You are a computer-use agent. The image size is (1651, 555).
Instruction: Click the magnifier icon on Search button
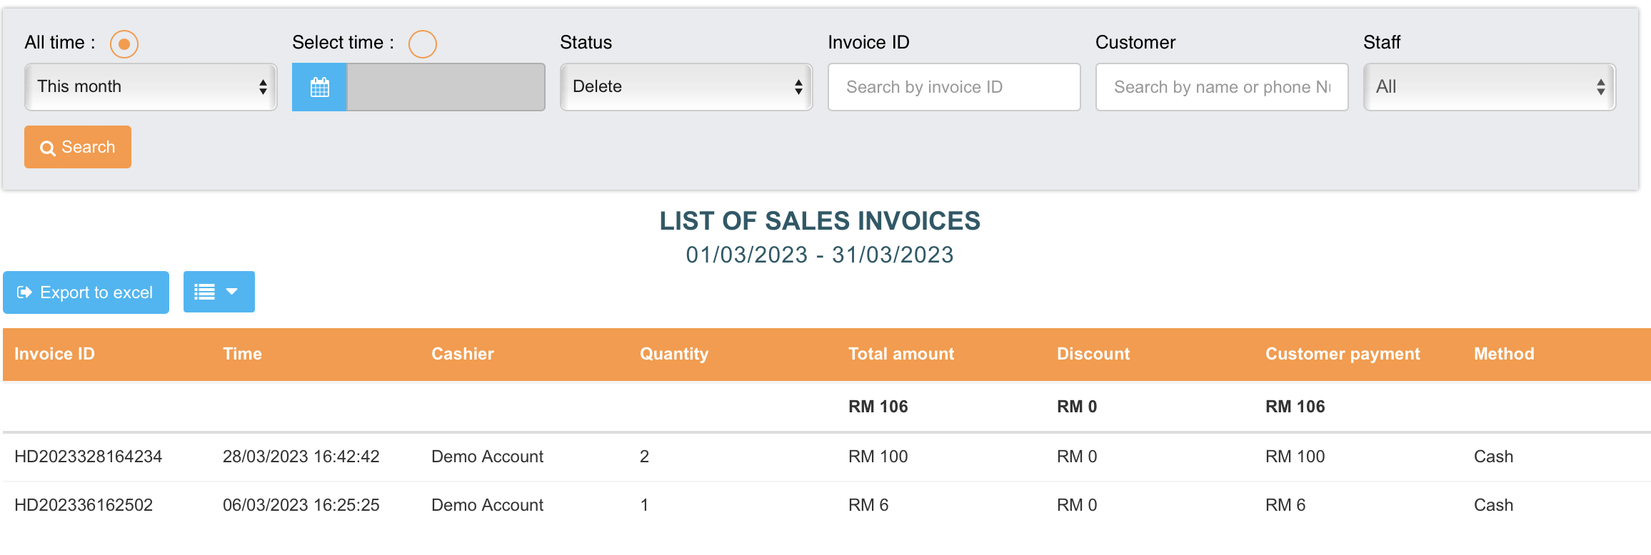click(48, 148)
